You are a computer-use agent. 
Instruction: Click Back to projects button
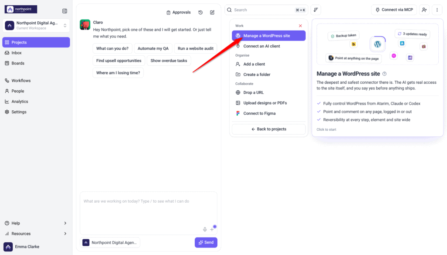(268, 129)
